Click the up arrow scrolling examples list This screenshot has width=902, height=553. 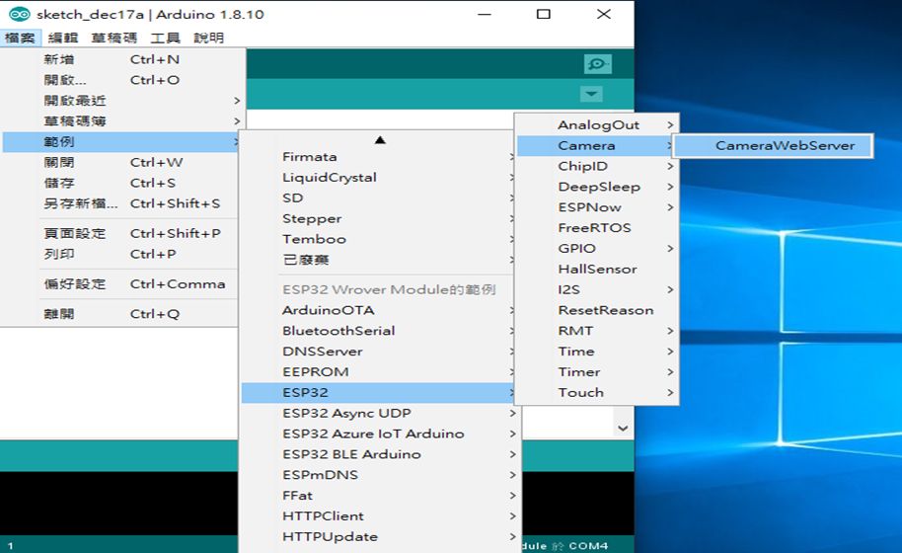[x=380, y=140]
